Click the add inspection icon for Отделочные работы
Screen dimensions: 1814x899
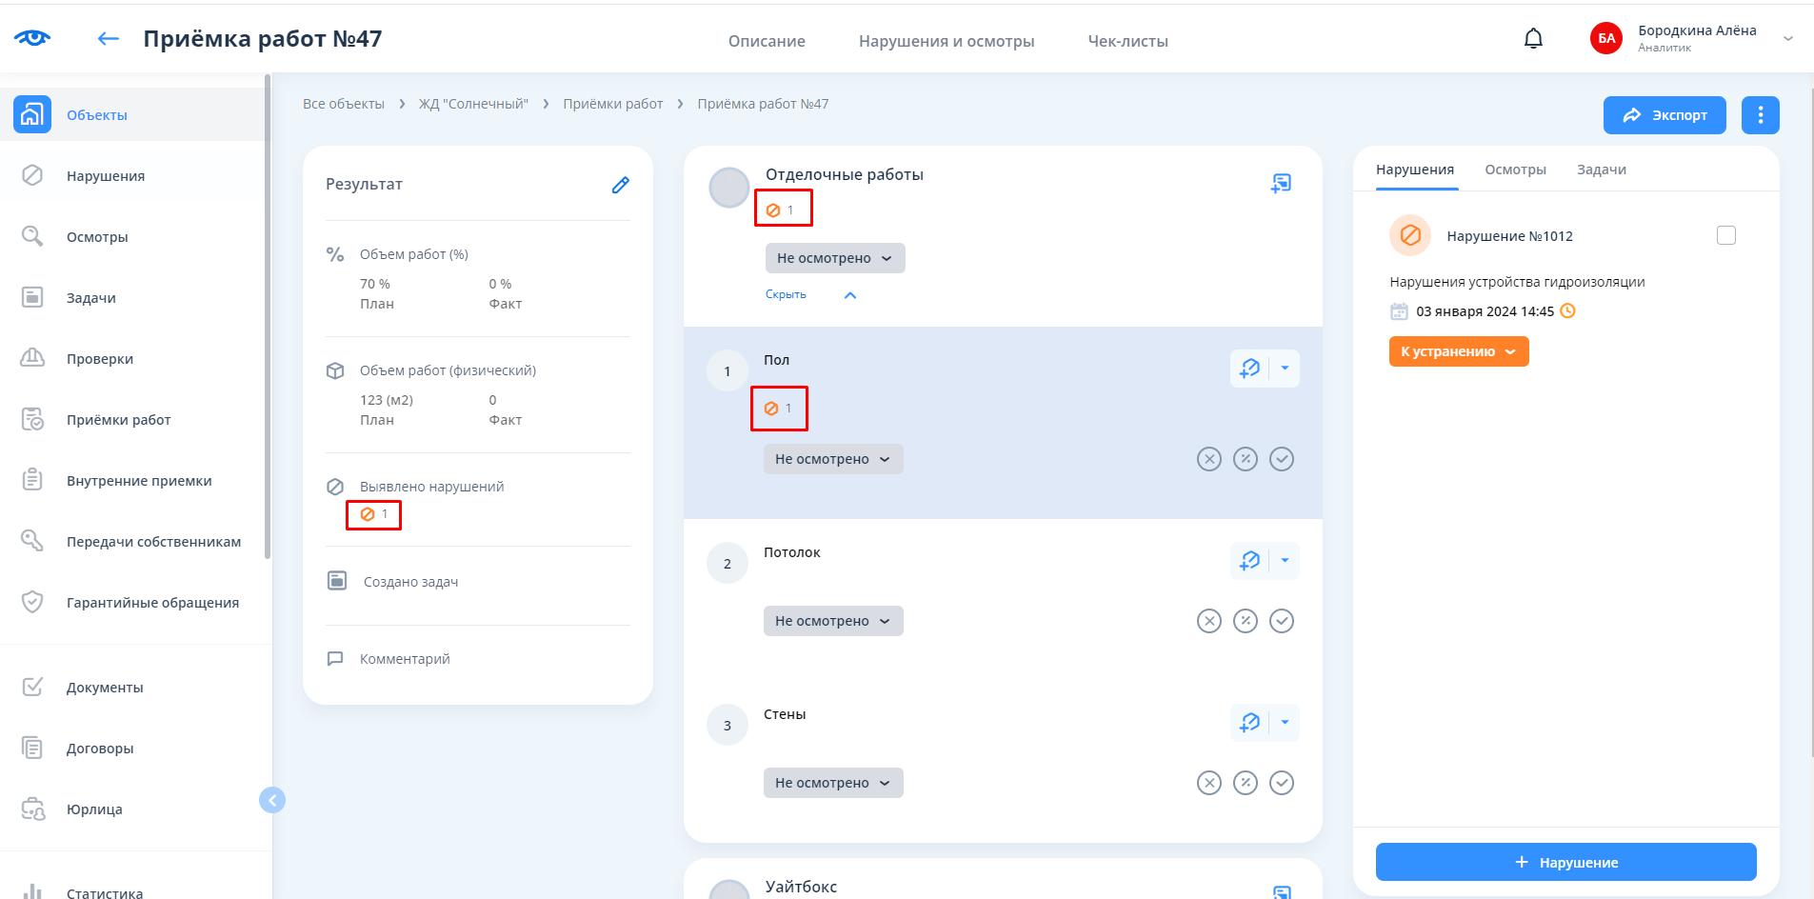[1281, 183]
